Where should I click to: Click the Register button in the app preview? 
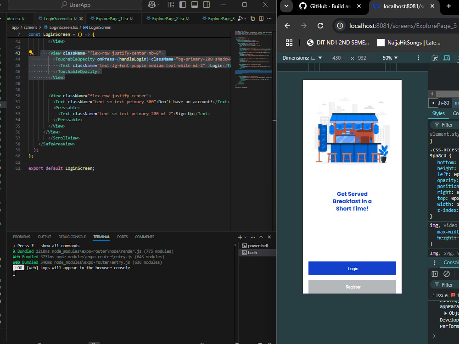pos(352,287)
